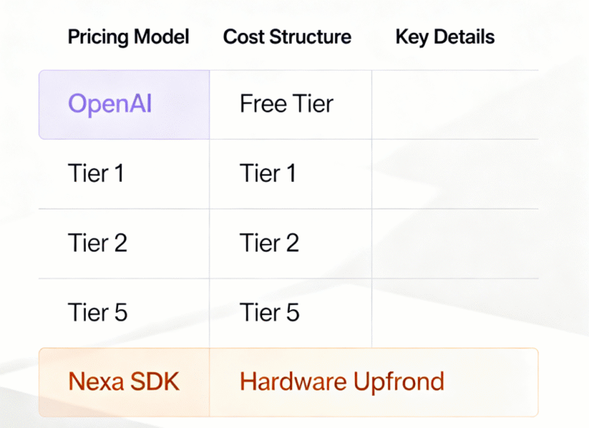Select Tier 2 in the Cost Structure column
This screenshot has height=428, width=589.
coord(269,244)
